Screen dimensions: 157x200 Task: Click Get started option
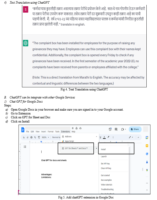[114, 175]
